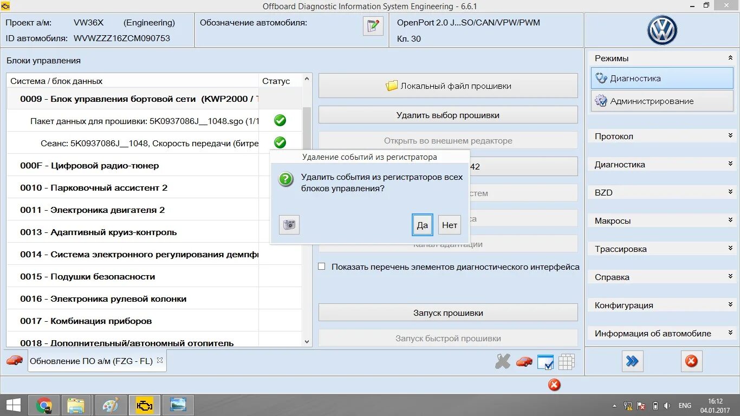Click the green question mark dialog icon

(x=286, y=179)
